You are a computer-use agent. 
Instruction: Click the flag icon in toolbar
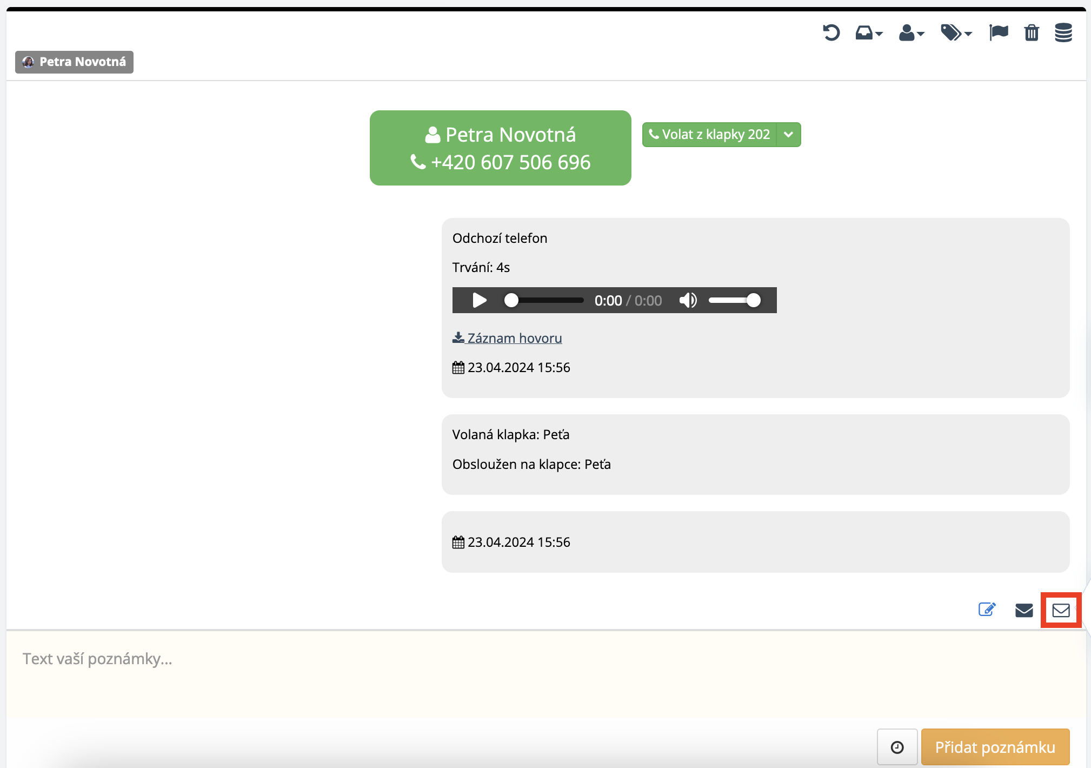pos(998,33)
